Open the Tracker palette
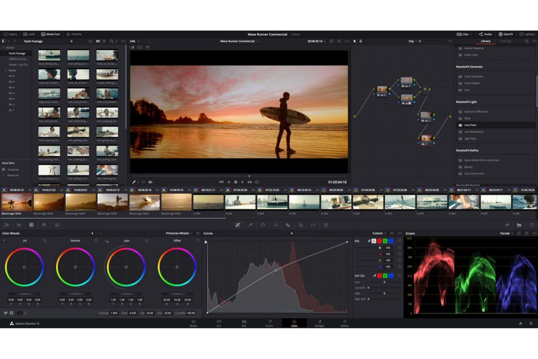This screenshot has height=359, width=538. click(275, 225)
